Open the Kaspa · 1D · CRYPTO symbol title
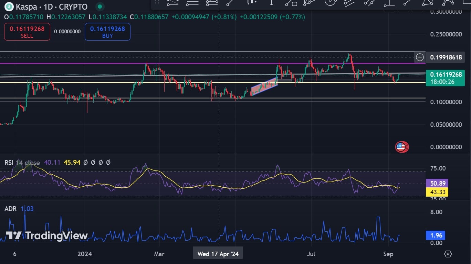The width and height of the screenshot is (471, 264). click(51, 7)
